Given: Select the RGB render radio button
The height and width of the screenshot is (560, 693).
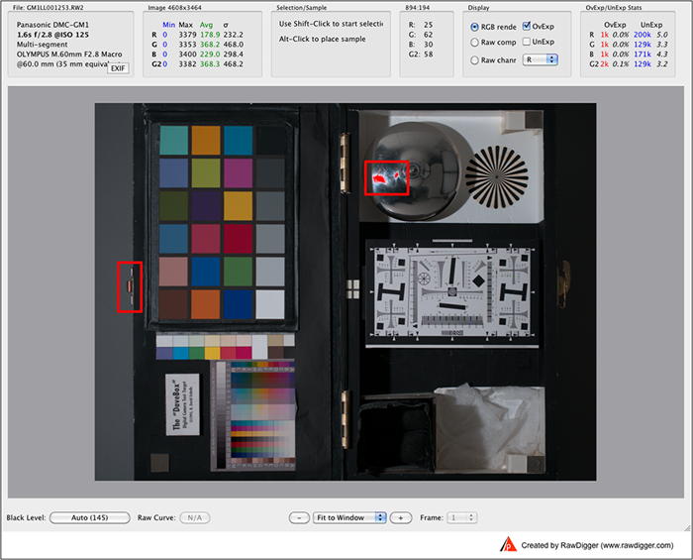Looking at the screenshot, I should [474, 27].
